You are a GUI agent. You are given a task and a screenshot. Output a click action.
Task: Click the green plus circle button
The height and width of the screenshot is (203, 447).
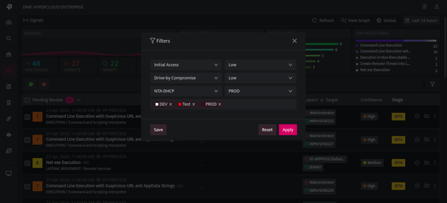pyautogui.click(x=31, y=84)
